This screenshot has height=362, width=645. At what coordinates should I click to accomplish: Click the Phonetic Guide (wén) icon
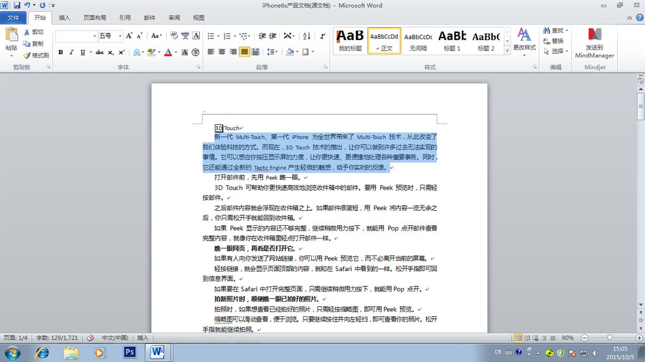(185, 36)
